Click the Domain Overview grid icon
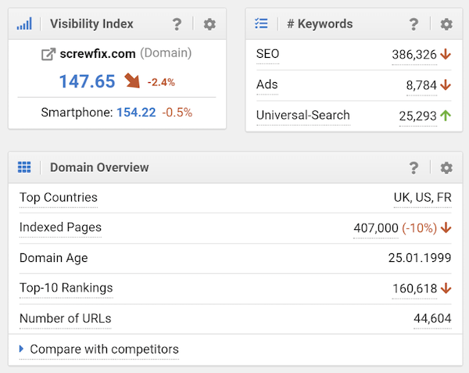Viewport: 469px width, 373px height. coord(24,167)
